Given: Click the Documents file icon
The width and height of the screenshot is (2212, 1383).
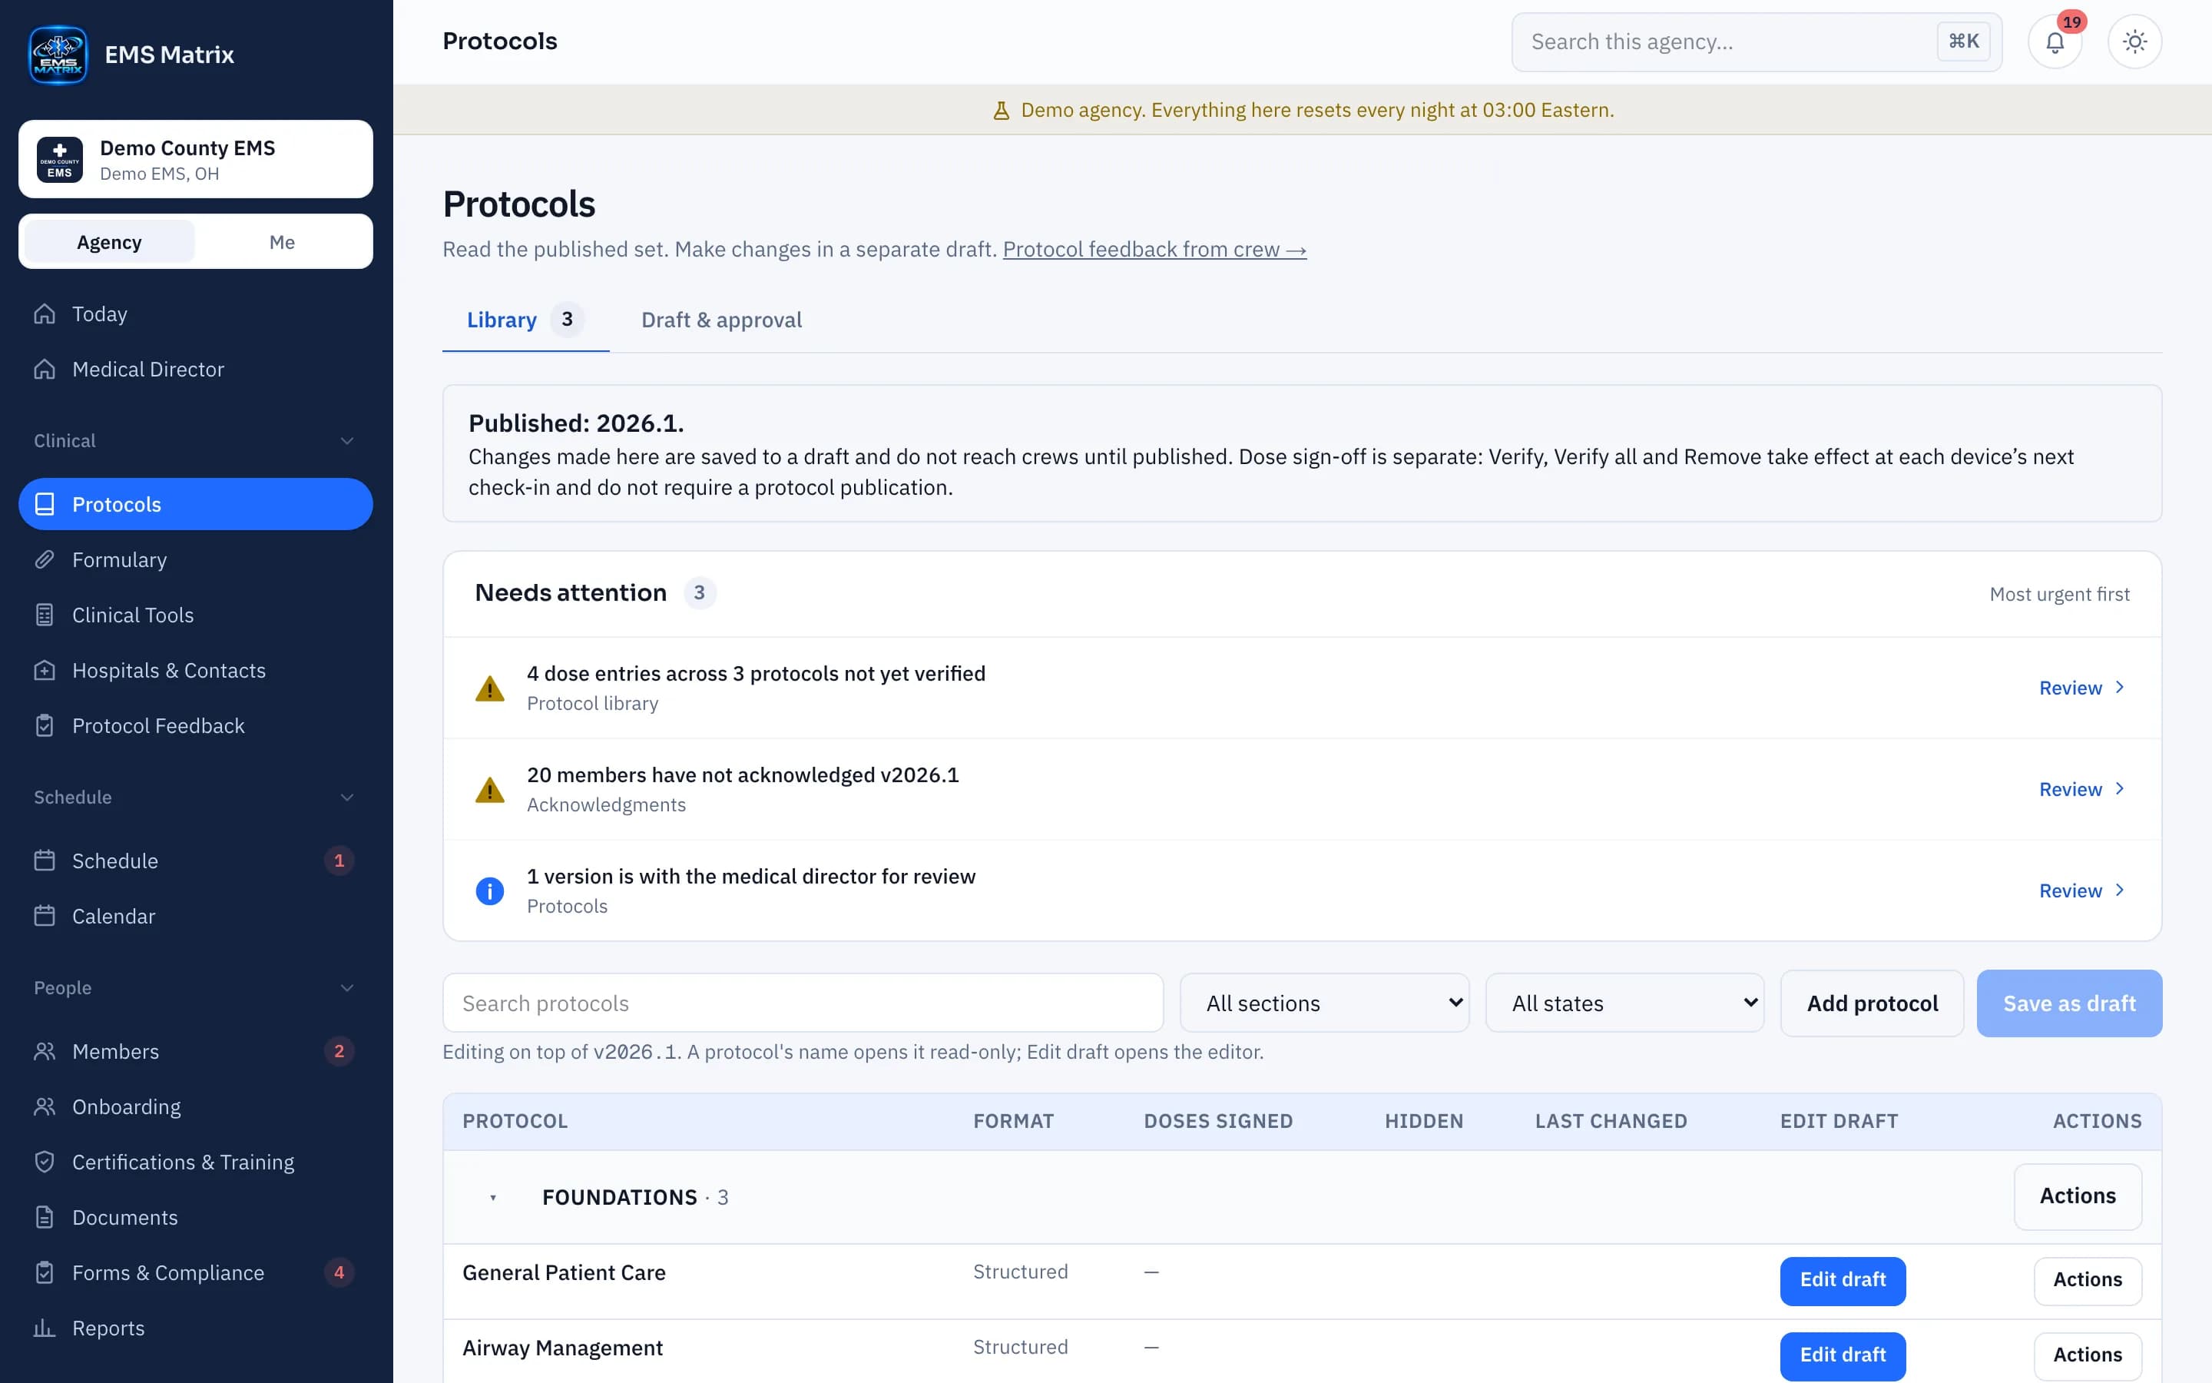Looking at the screenshot, I should pyautogui.click(x=45, y=1216).
